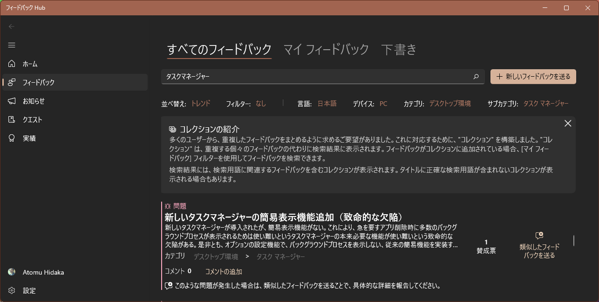Open the フィルター なし dropdown
Screen dimensions: 599x302
(x=261, y=104)
